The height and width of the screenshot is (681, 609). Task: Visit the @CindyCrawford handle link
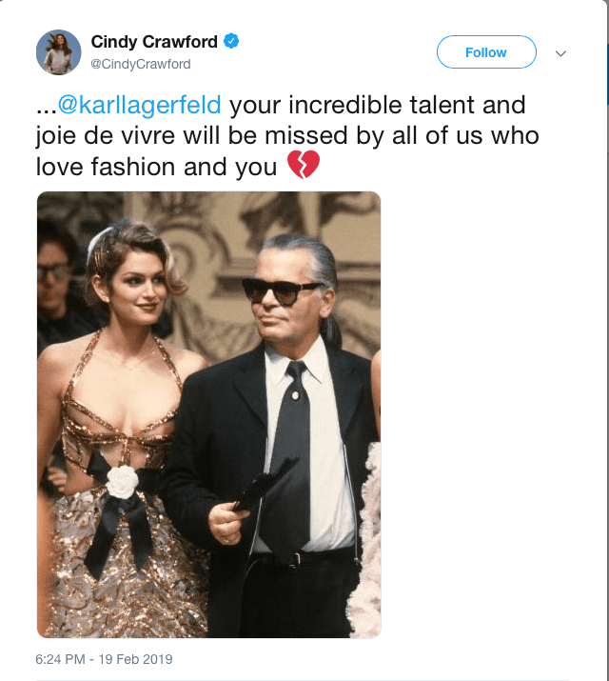tap(141, 64)
